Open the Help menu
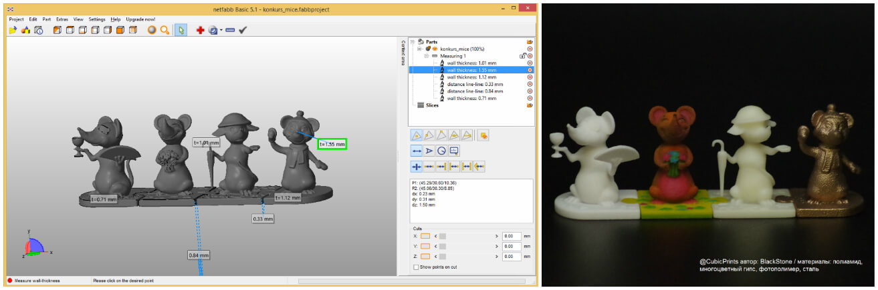The height and width of the screenshot is (290, 878). (x=116, y=19)
